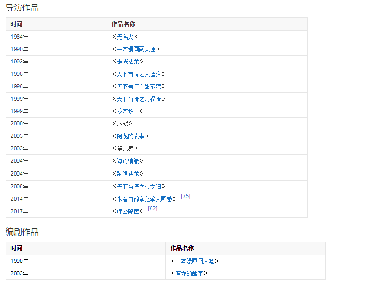This screenshot has height=284, width=365.
Task: Click footnote reference [62]
Action: pos(152,209)
